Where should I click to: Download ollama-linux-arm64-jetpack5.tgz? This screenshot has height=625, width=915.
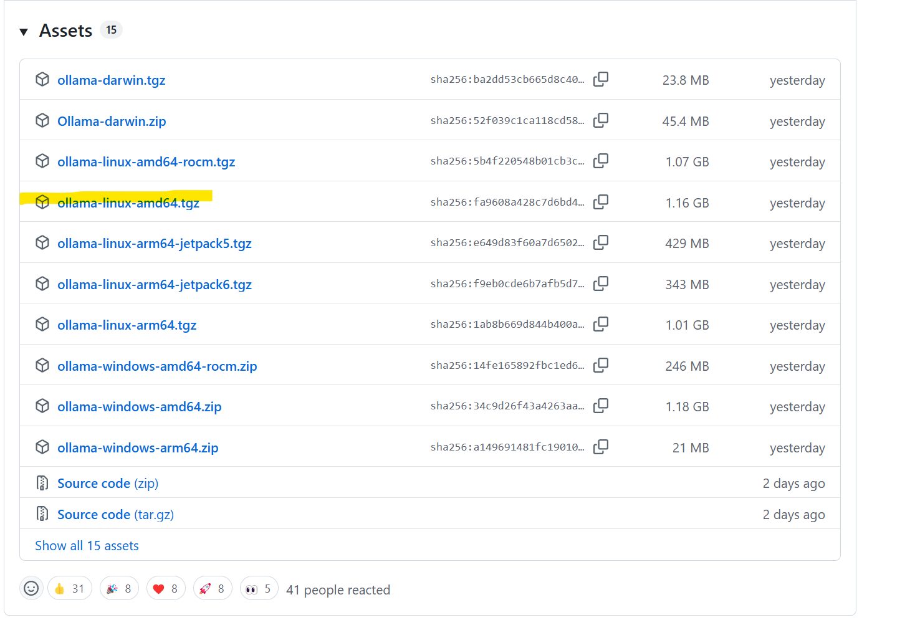tap(155, 244)
